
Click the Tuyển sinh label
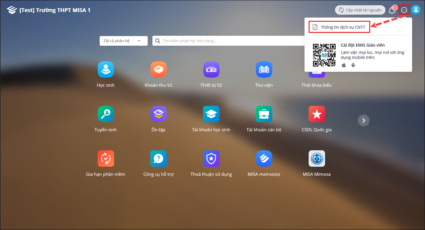click(106, 130)
